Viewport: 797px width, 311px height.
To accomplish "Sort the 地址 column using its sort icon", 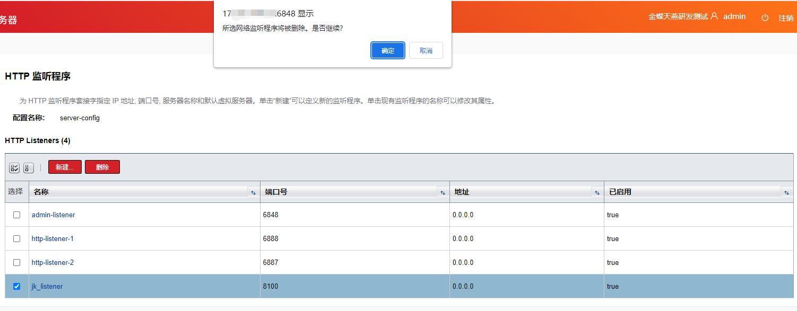I will 597,193.
